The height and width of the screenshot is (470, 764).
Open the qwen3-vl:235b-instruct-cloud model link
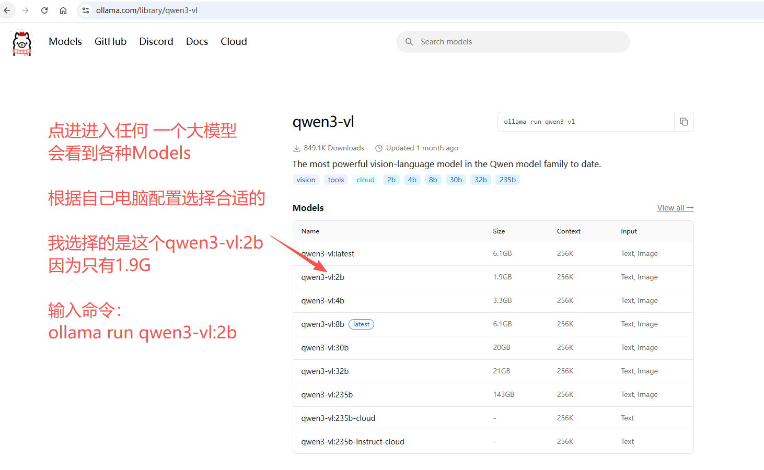(x=353, y=442)
